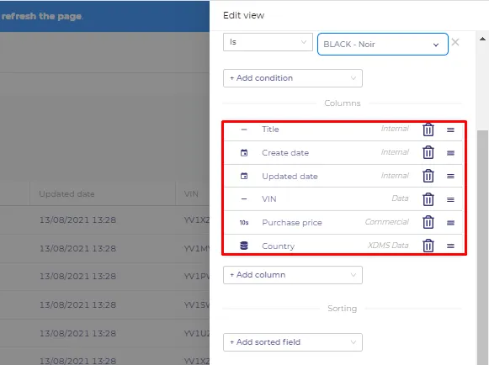This screenshot has height=365, width=489.
Task: Click the 'Commercial' category label
Action: (386, 222)
